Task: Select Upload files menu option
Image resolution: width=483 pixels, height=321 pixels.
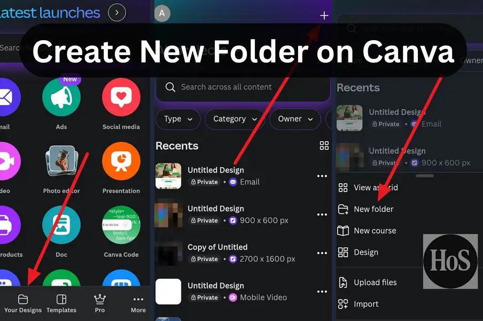Action: click(x=375, y=282)
